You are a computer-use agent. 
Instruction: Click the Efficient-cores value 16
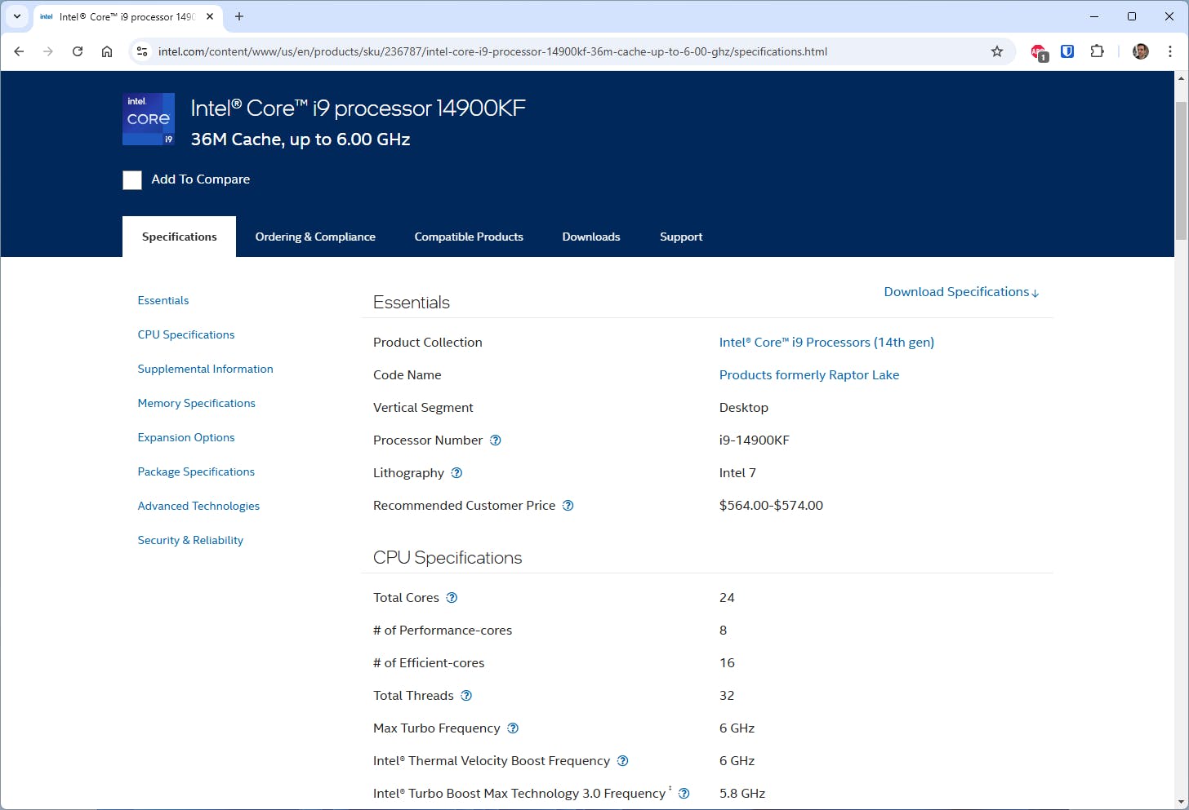[727, 663]
